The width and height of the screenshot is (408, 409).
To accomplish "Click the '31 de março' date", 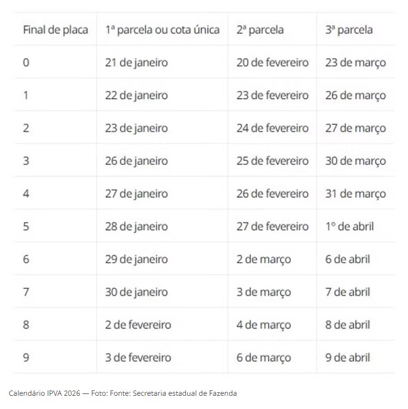I will (355, 194).
